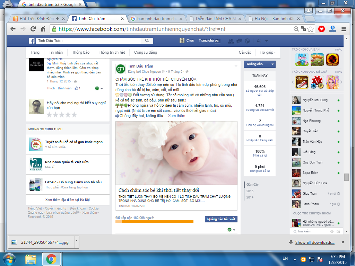Expand the Trợ giúp dropdown
Image resolution: width=355 pixels, height=266 pixels.
[x=268, y=53]
